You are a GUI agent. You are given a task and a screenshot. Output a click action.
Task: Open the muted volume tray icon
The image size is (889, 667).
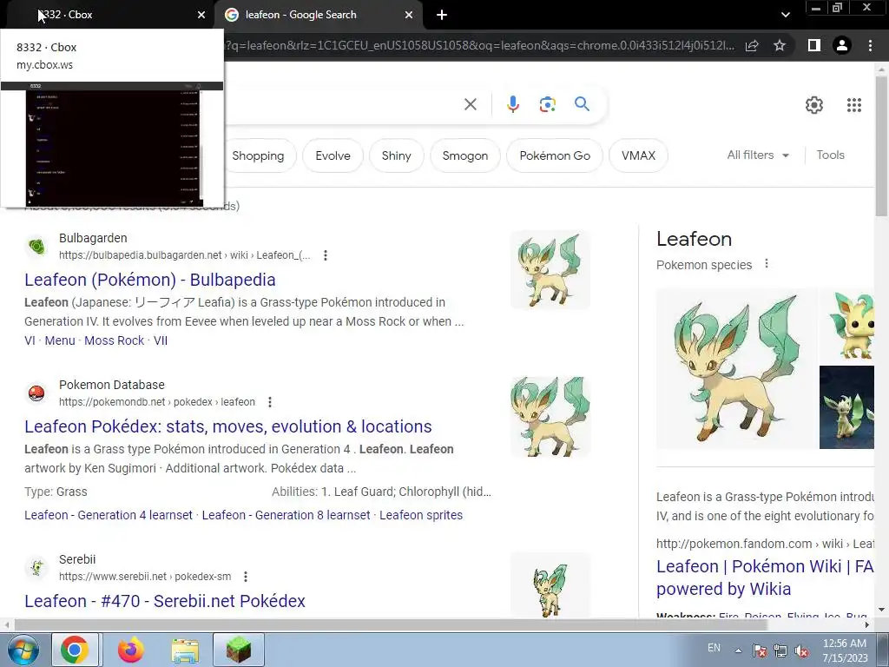[x=801, y=650]
